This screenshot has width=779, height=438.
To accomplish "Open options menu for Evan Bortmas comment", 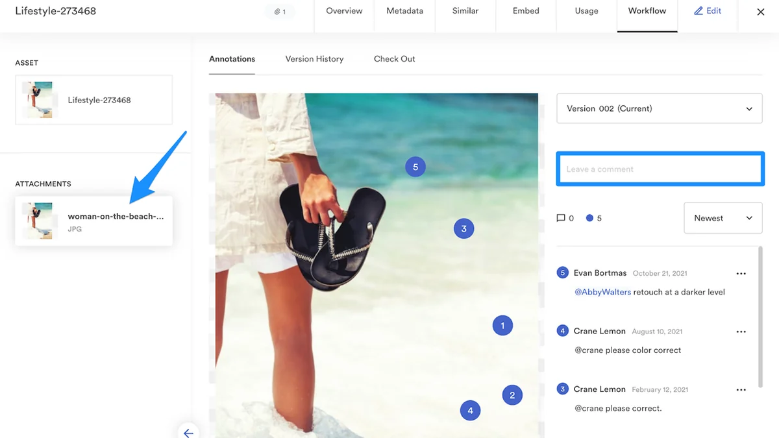I will pyautogui.click(x=741, y=274).
